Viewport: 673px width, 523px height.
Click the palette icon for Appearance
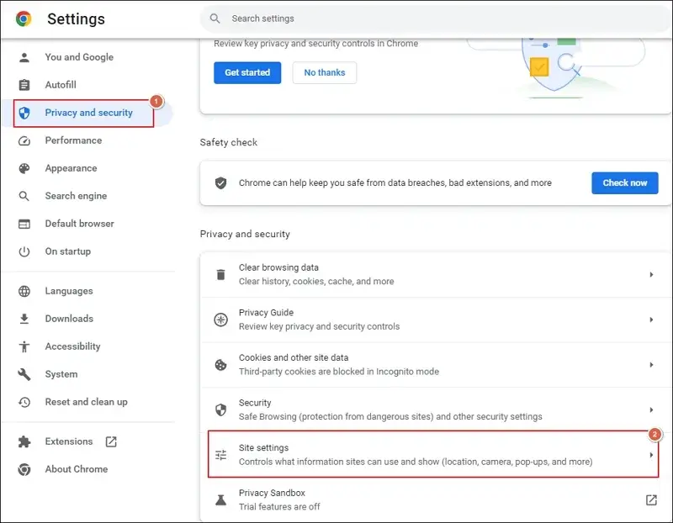point(24,168)
